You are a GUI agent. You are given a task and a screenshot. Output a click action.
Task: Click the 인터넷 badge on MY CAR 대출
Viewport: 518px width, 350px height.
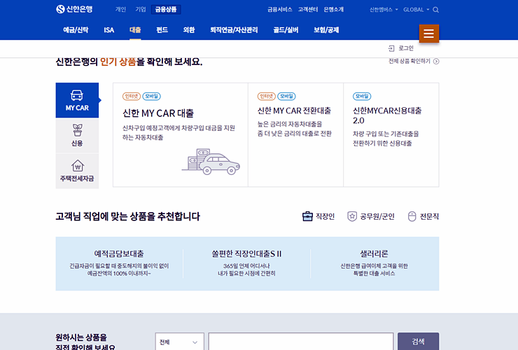click(132, 96)
